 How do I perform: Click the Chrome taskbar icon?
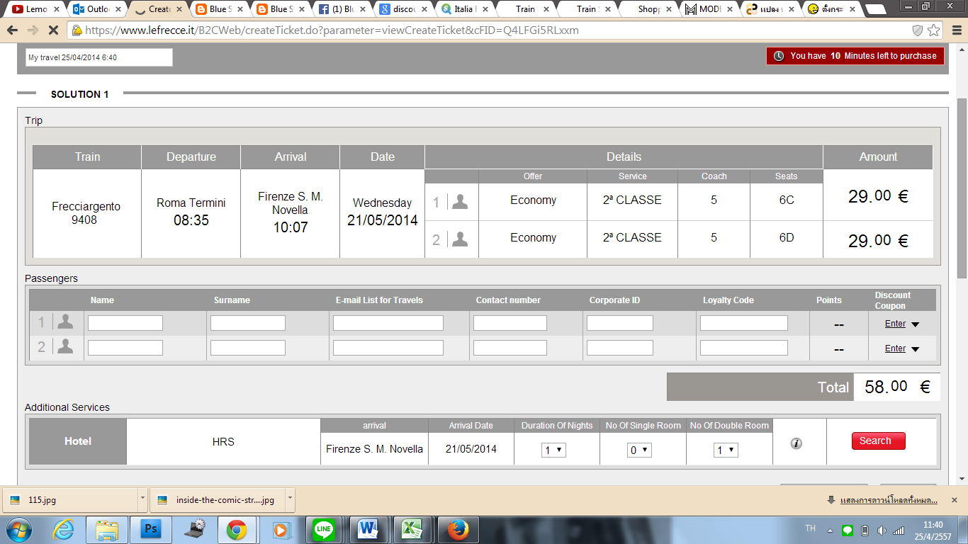click(x=237, y=529)
